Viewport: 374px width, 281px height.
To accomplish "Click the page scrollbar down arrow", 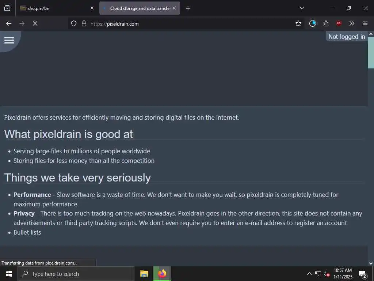I will coord(371,263).
